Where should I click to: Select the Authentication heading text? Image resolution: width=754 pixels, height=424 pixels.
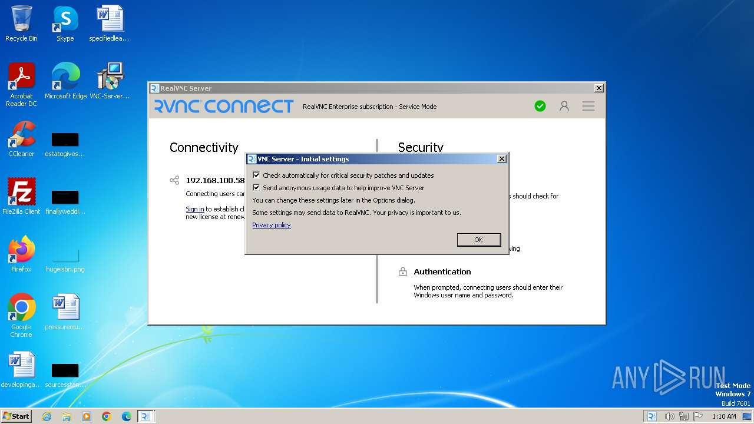442,271
